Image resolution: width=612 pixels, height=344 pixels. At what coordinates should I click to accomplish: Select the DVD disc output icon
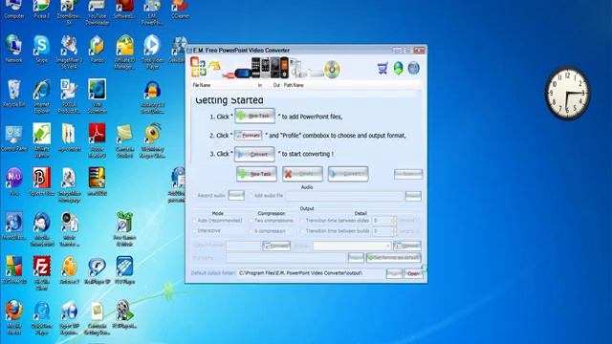click(332, 70)
